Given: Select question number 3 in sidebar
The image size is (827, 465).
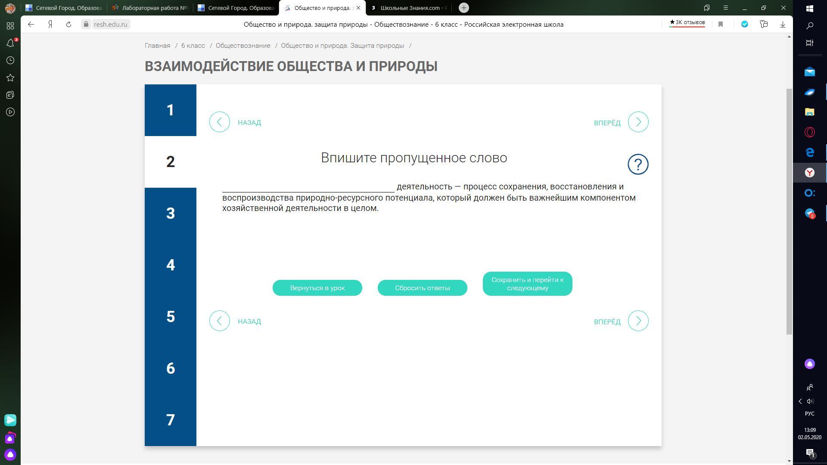Looking at the screenshot, I should (171, 214).
